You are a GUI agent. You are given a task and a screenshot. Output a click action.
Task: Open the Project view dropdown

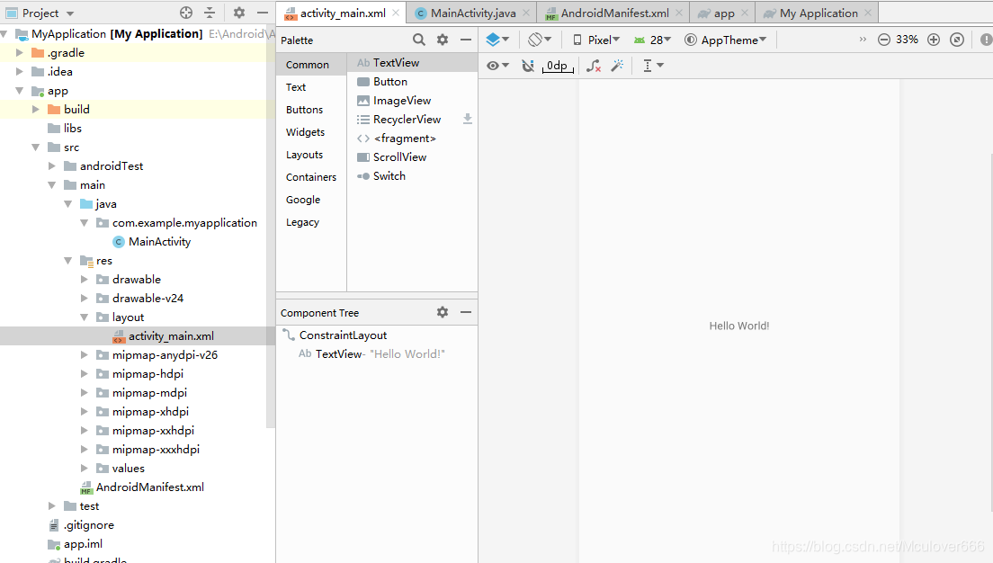point(40,13)
